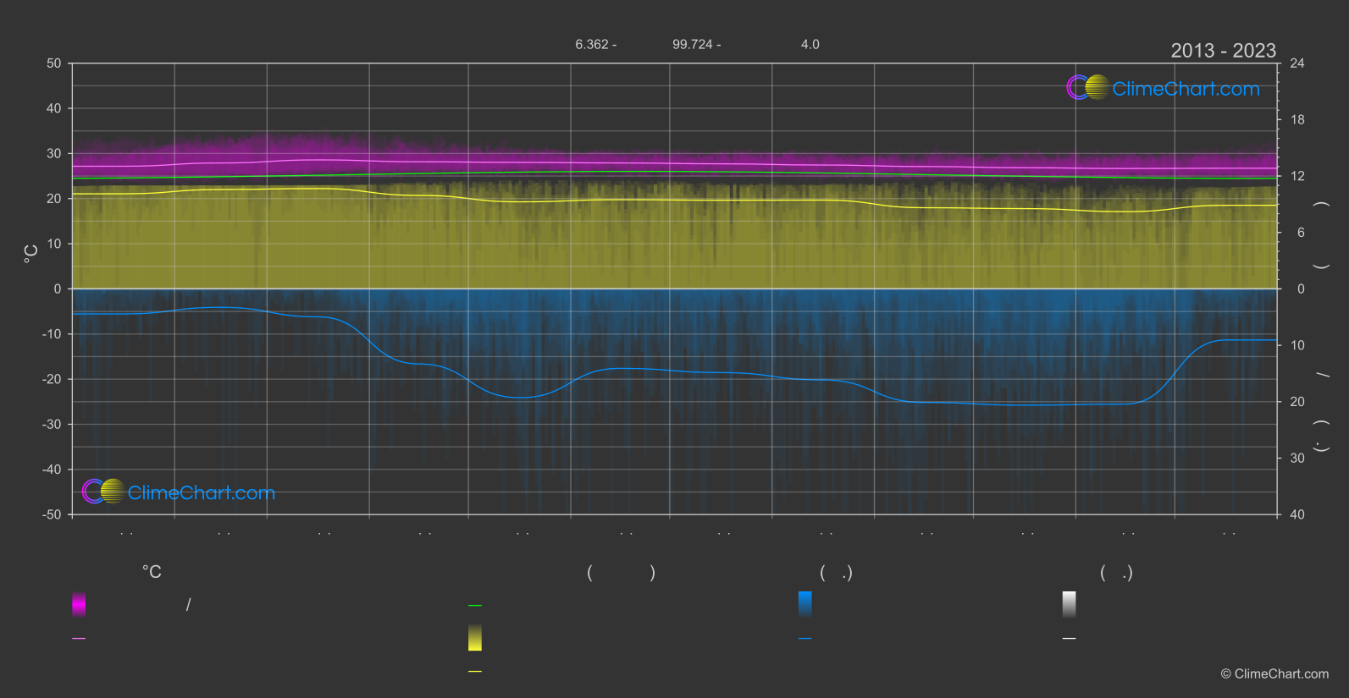This screenshot has width=1349, height=698.
Task: Click the 2013 - 2023 year range label
Action: click(1223, 51)
